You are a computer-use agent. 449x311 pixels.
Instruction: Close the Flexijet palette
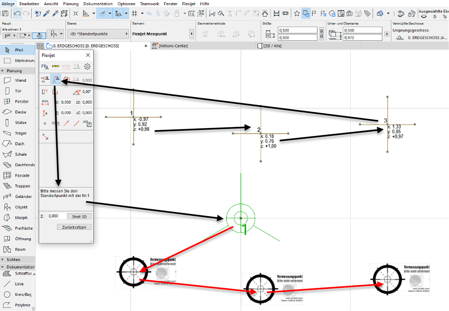(88, 55)
